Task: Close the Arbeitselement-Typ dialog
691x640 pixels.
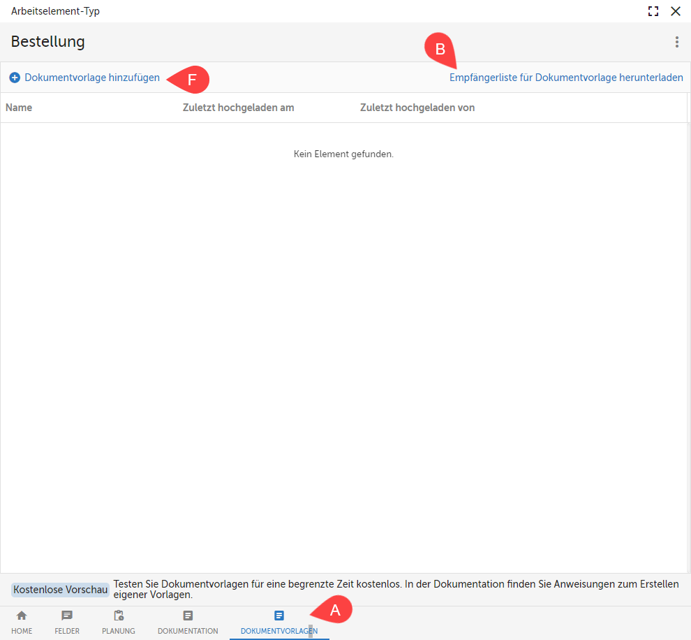Action: (675, 11)
